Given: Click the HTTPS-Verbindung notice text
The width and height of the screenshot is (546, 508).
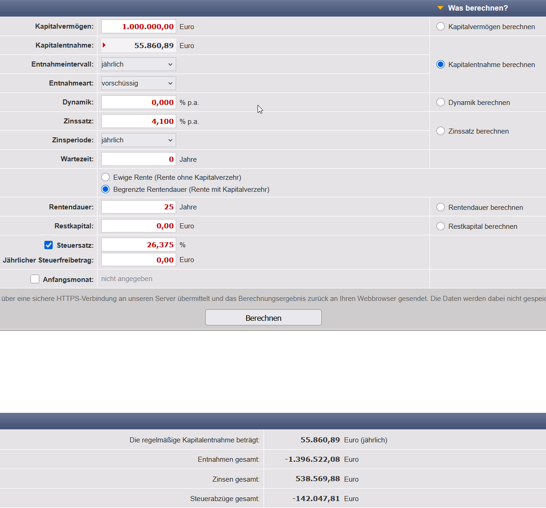Looking at the screenshot, I should 273,299.
